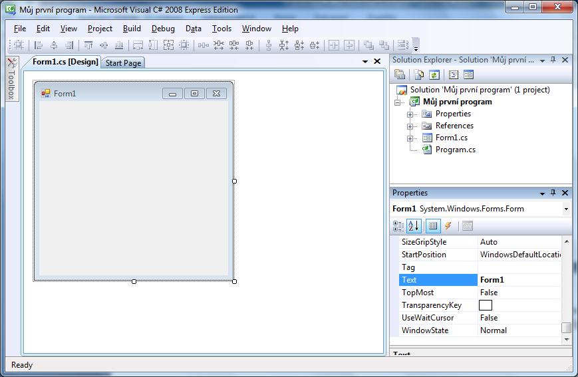This screenshot has height=377, width=578.
Task: Click the Align Bottoms toolbar icon
Action: [119, 45]
